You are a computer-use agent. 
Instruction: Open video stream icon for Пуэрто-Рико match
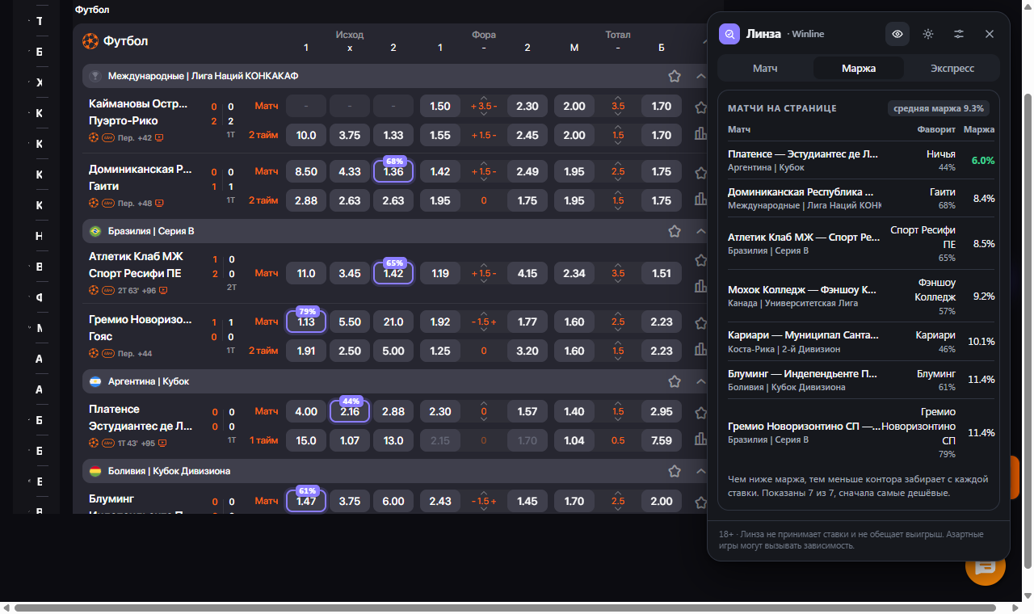click(x=160, y=138)
